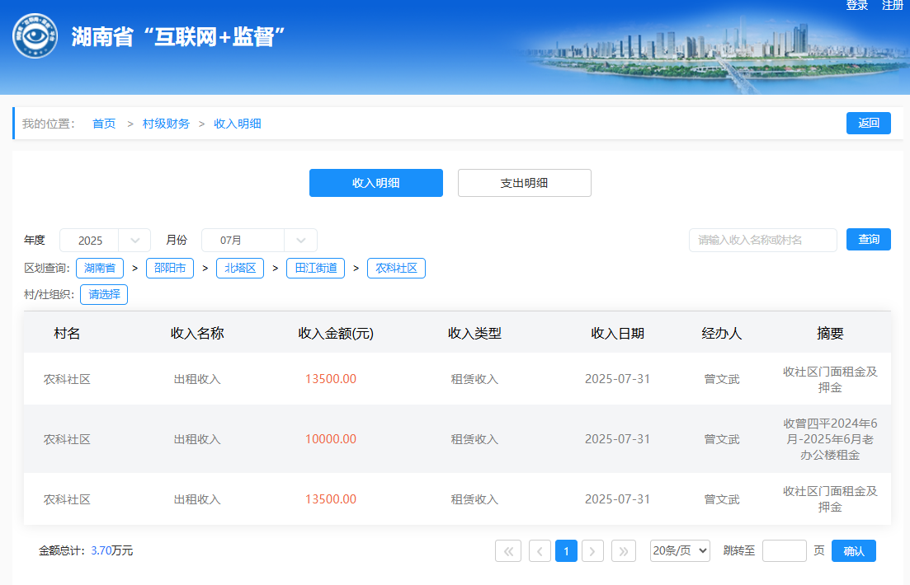
Task: Expand the year 2025 dropdown
Action: click(134, 241)
